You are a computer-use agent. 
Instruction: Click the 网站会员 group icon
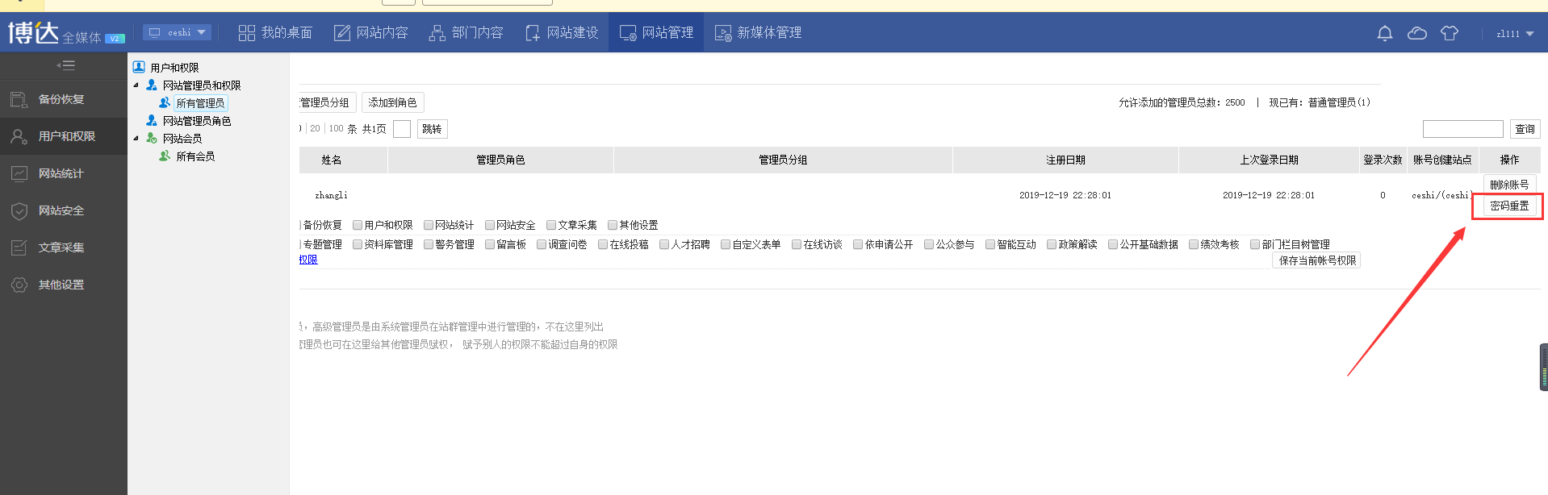(x=152, y=138)
